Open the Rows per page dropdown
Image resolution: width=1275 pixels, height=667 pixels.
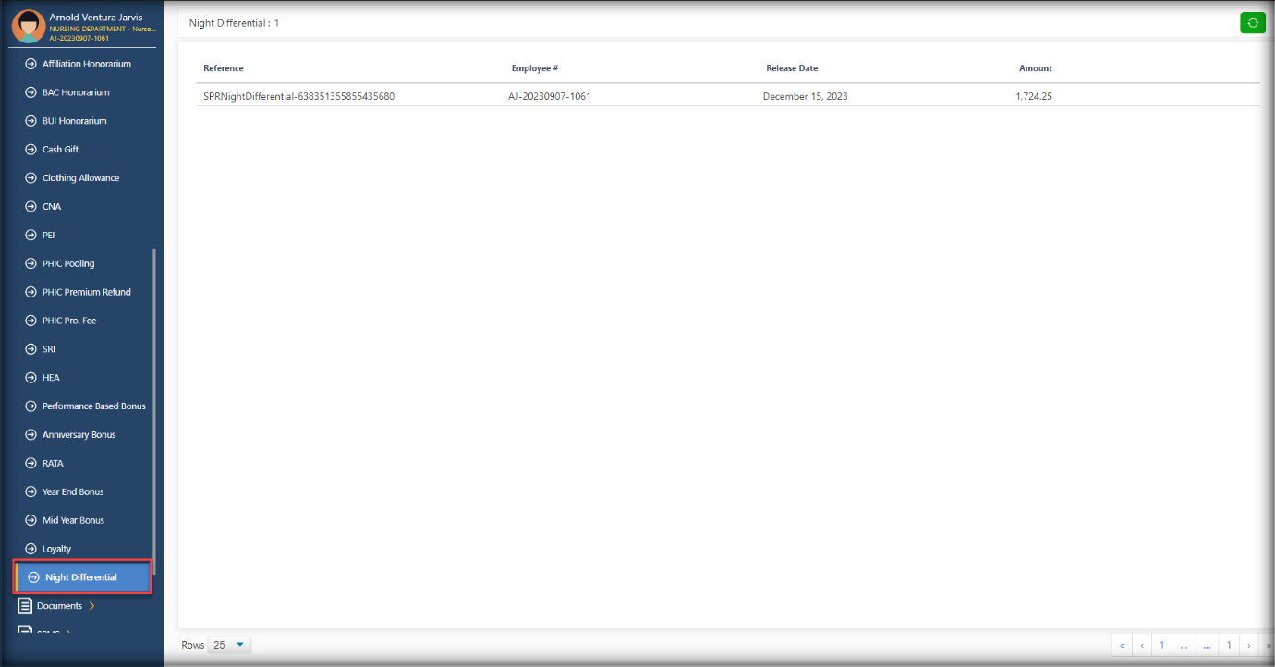tap(229, 645)
